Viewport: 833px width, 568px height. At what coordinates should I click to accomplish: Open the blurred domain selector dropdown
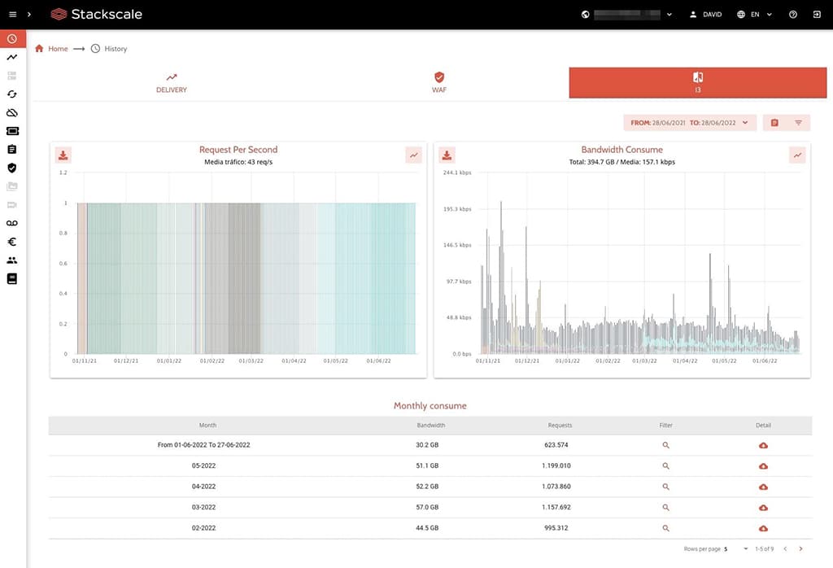pos(633,15)
